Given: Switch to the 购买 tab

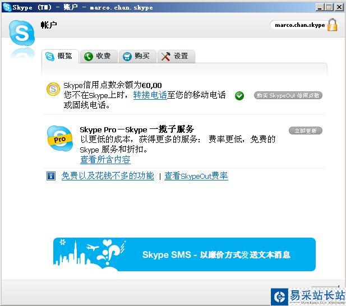Looking at the screenshot, I should pos(137,56).
